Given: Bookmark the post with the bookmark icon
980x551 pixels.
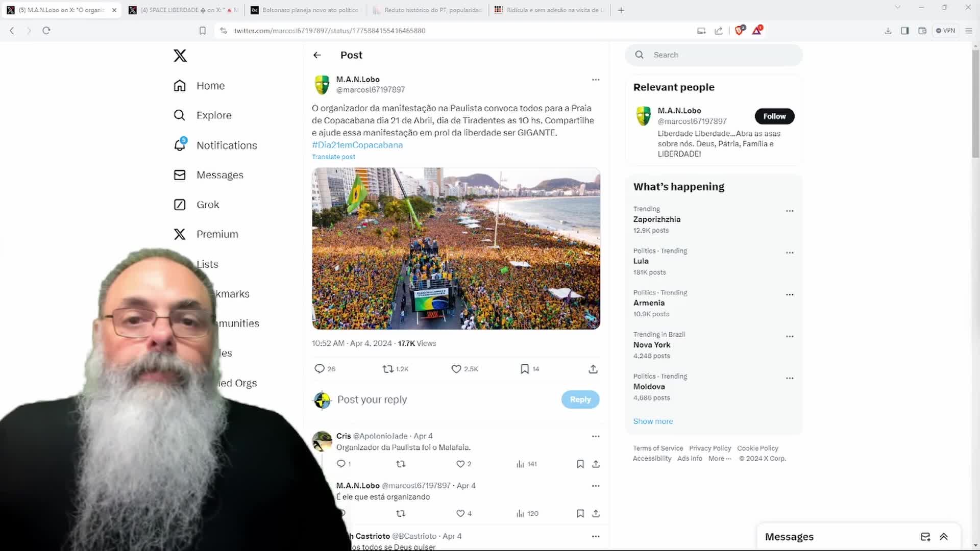Looking at the screenshot, I should 525,368.
